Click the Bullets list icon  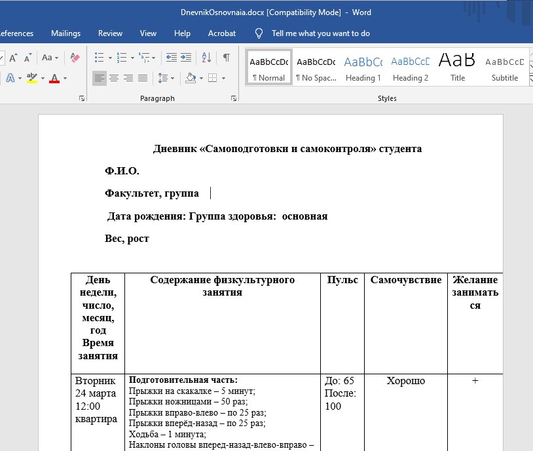click(x=99, y=57)
